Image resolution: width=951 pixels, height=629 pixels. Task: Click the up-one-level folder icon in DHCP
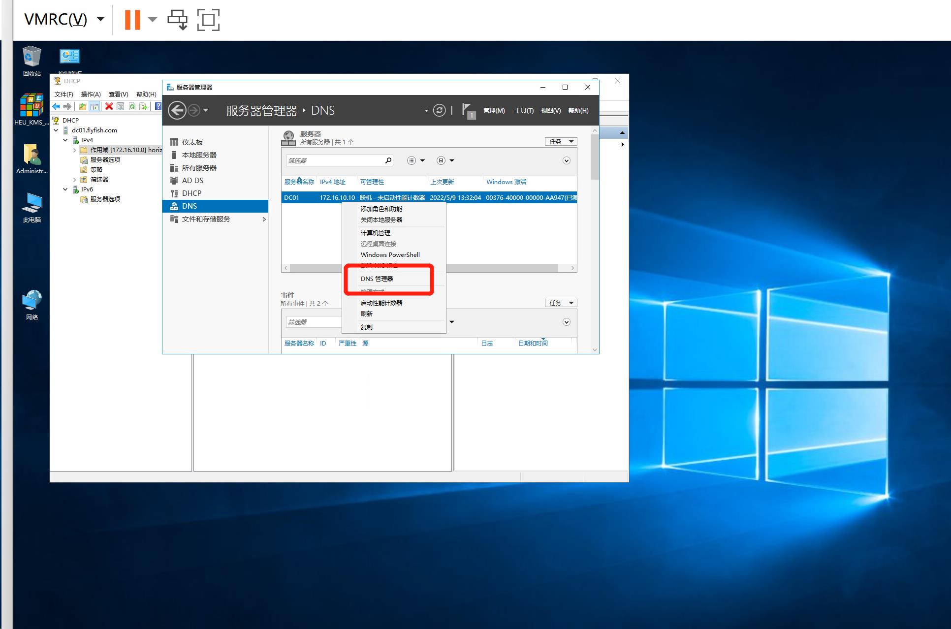click(x=83, y=106)
